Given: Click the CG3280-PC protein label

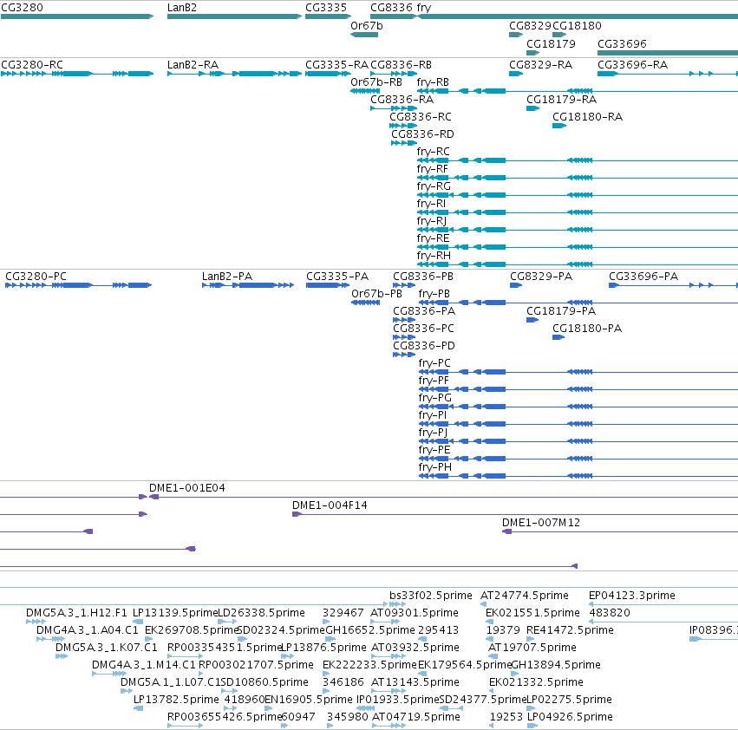Looking at the screenshot, I should 36,277.
